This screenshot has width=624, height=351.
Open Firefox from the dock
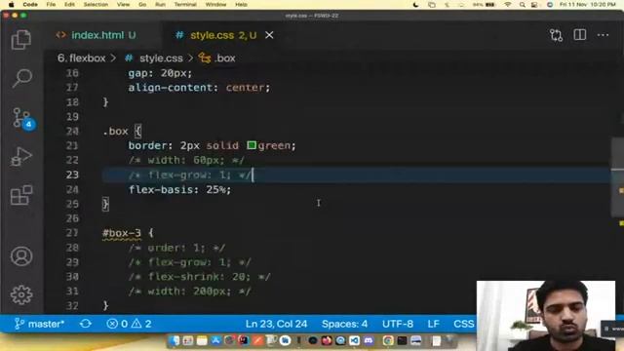coord(327,340)
